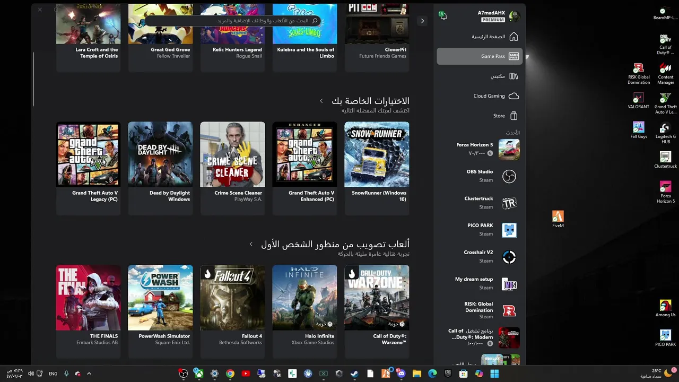Open Windows Start menu
679x382 pixels.
[x=494, y=374]
